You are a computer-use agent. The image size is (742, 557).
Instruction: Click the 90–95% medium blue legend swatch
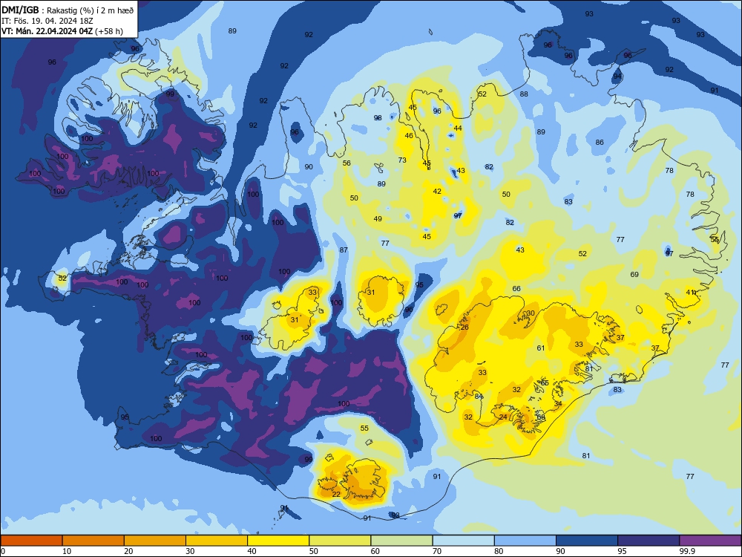tap(587, 541)
